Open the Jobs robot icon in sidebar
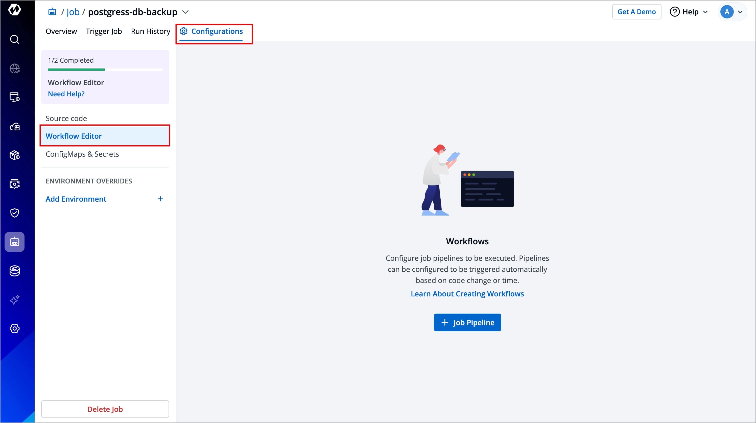This screenshot has width=756, height=423. [14, 242]
